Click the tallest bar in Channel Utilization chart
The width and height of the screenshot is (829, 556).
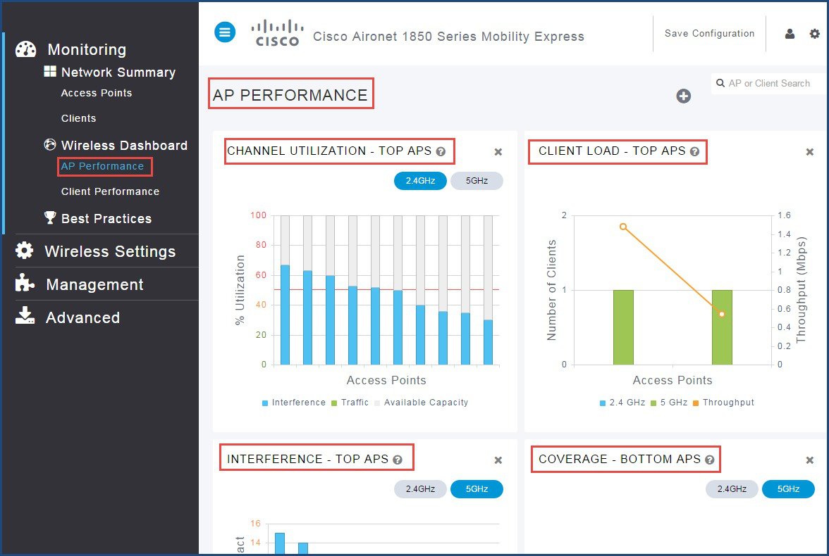pyautogui.click(x=285, y=315)
